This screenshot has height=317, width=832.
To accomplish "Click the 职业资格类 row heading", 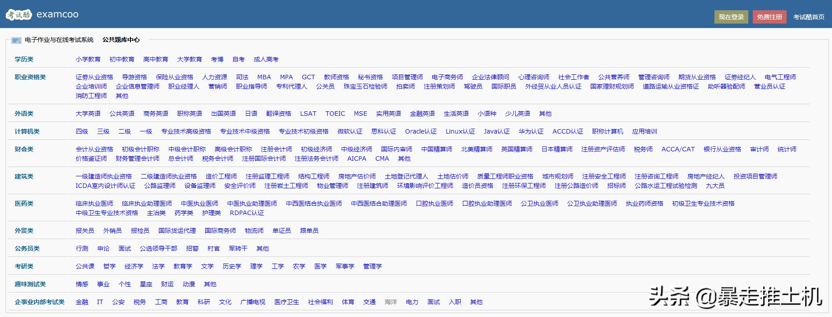I will point(30,77).
